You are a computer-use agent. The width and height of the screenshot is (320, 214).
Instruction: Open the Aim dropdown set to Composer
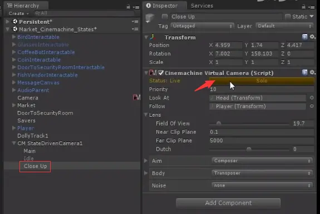click(262, 161)
